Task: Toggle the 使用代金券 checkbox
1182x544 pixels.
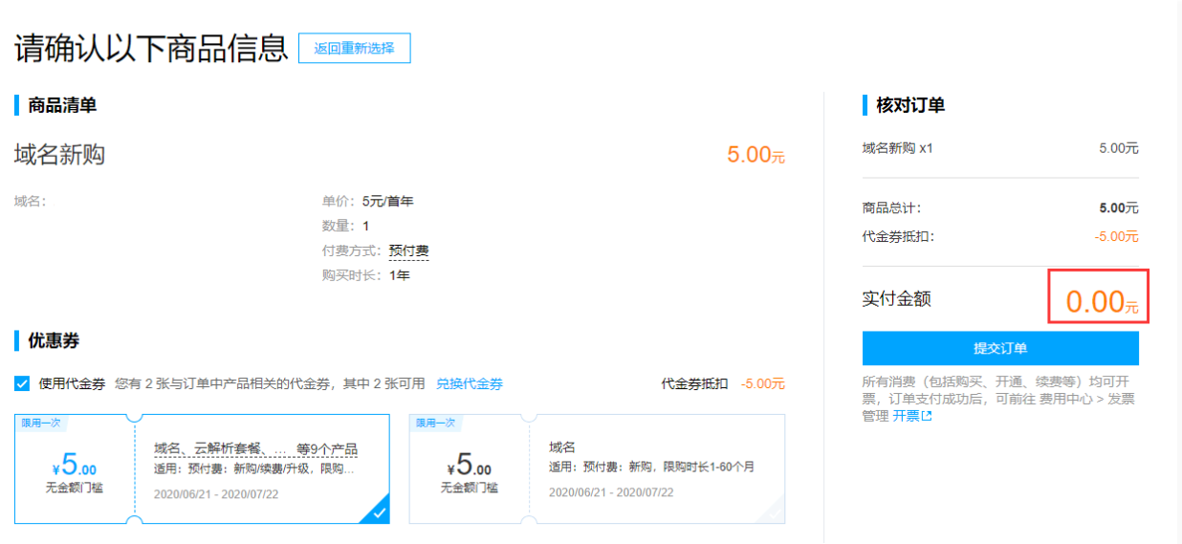Action: (22, 383)
